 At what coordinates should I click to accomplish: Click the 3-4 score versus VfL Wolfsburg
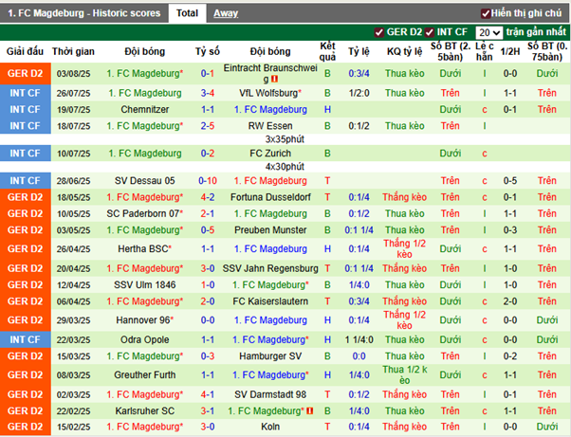[x=208, y=93]
